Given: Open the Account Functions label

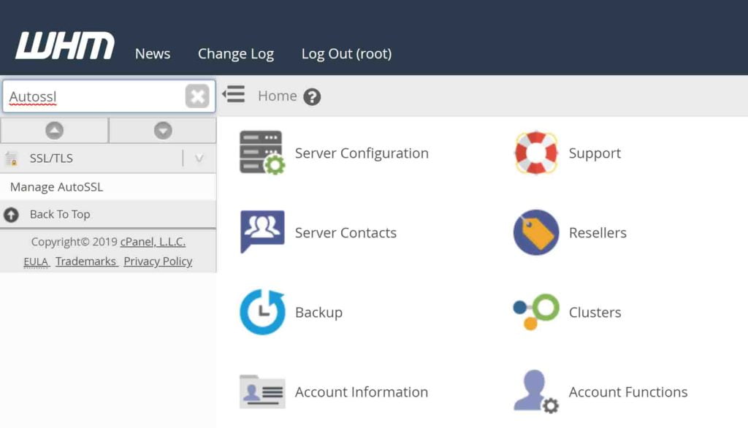Looking at the screenshot, I should pyautogui.click(x=627, y=392).
